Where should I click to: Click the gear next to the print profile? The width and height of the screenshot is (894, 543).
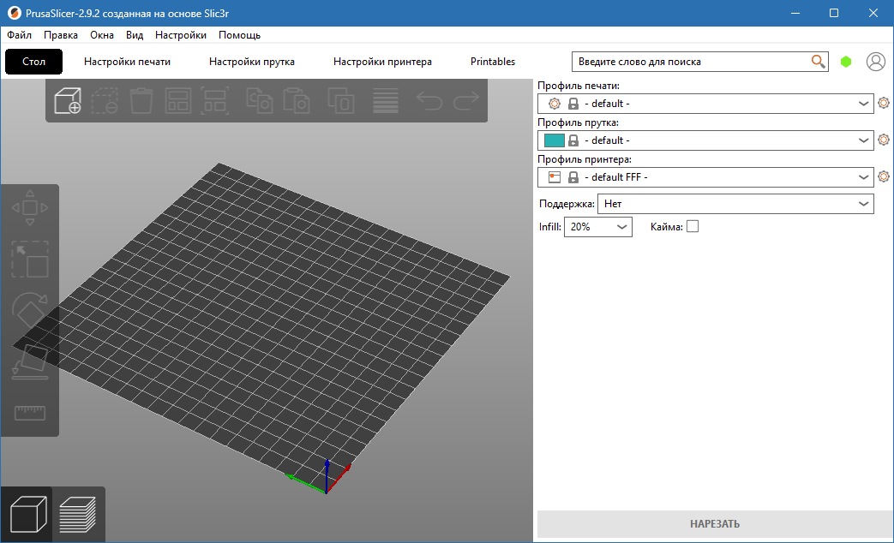884,103
